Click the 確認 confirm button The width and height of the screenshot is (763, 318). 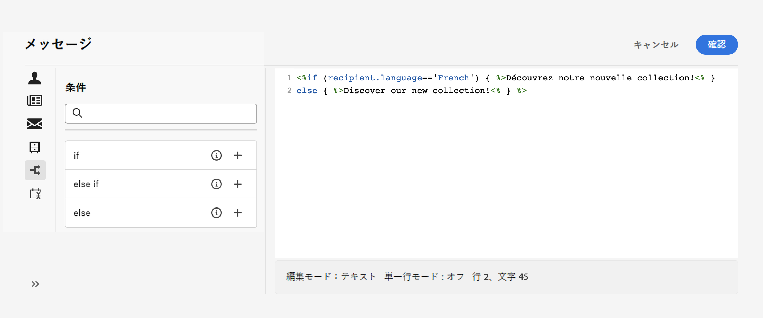716,45
